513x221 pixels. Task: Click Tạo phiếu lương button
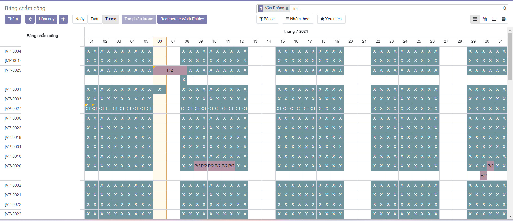tap(139, 19)
